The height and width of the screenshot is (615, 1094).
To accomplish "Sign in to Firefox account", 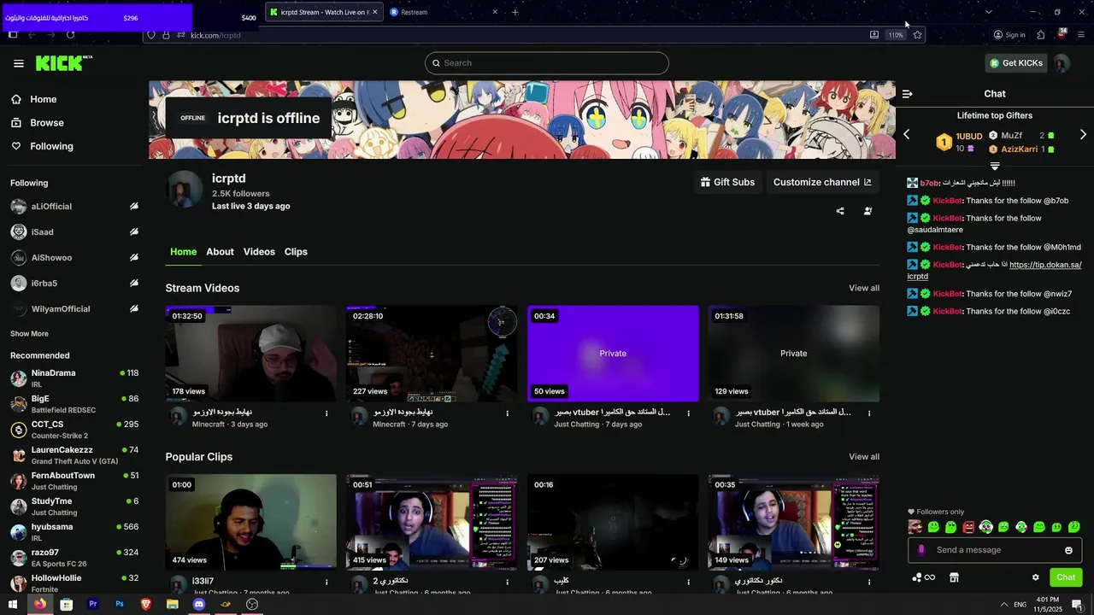I will point(1009,35).
